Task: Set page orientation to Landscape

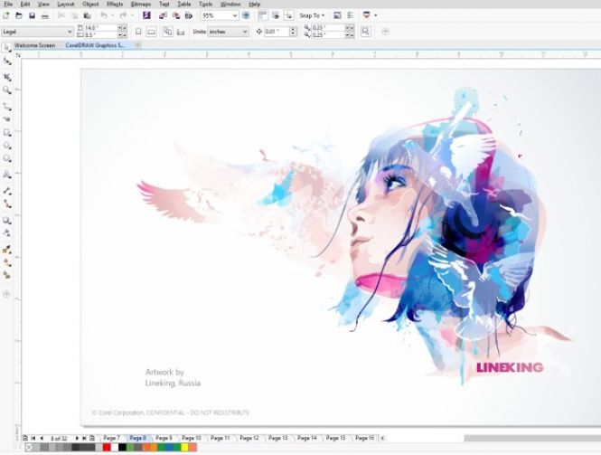Action: [x=152, y=32]
